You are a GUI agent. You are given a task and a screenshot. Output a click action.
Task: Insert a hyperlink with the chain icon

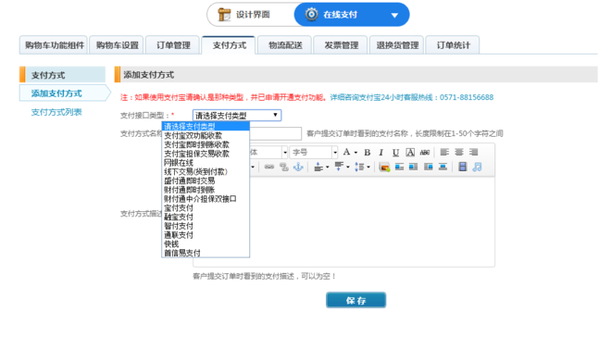pos(269,167)
